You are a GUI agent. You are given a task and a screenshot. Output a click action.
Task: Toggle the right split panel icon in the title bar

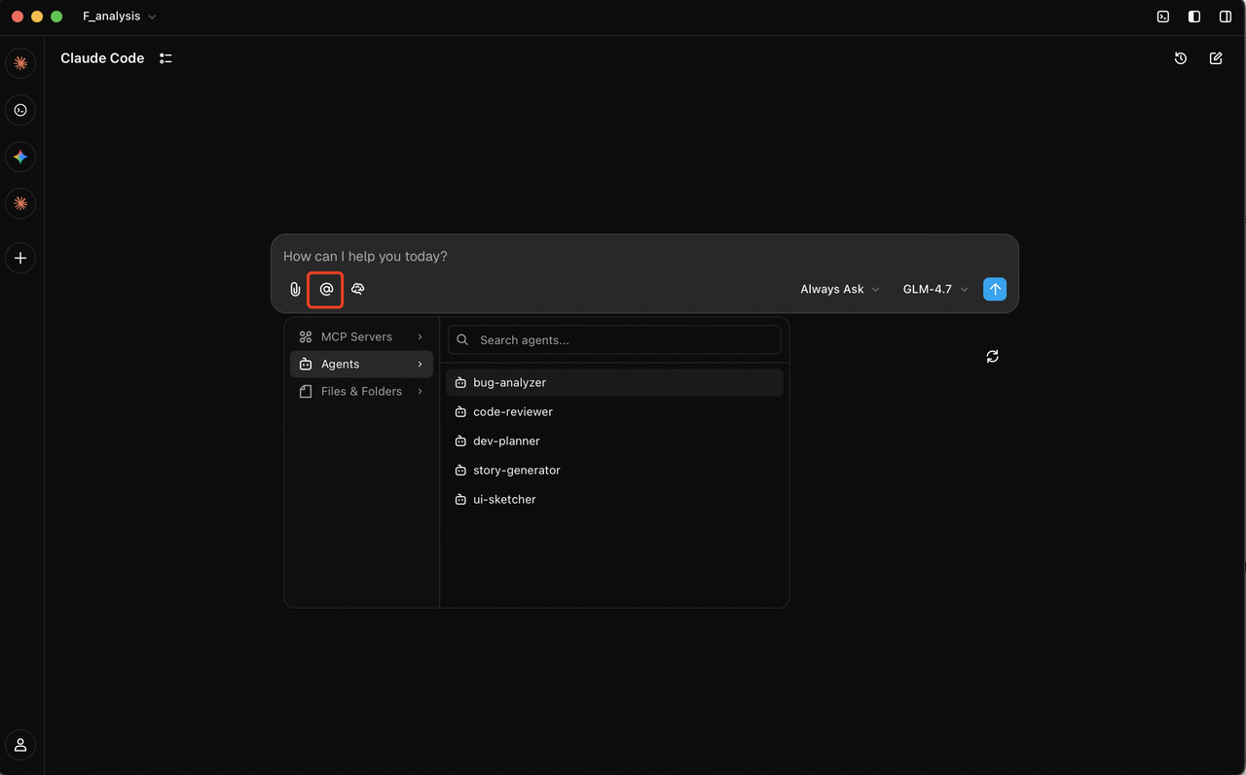click(1226, 17)
